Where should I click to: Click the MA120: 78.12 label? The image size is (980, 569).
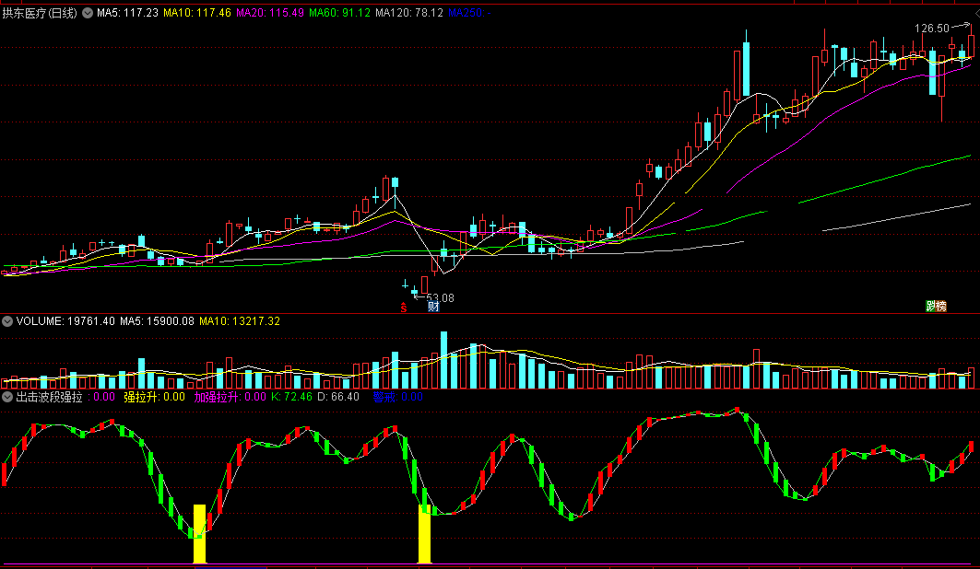[x=409, y=13]
